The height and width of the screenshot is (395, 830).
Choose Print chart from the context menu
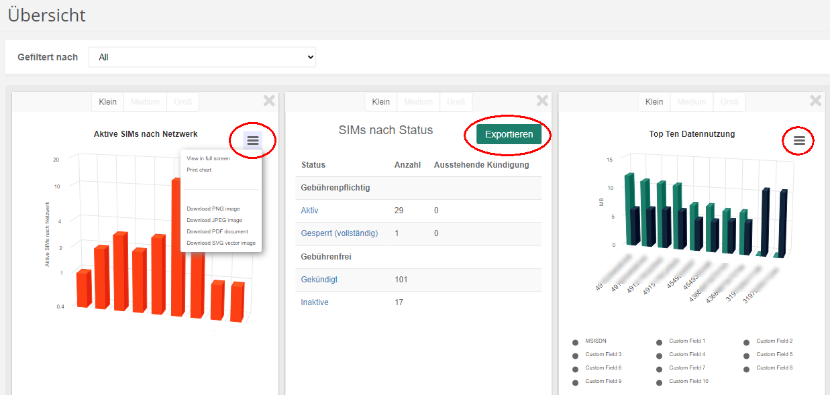[x=198, y=170]
